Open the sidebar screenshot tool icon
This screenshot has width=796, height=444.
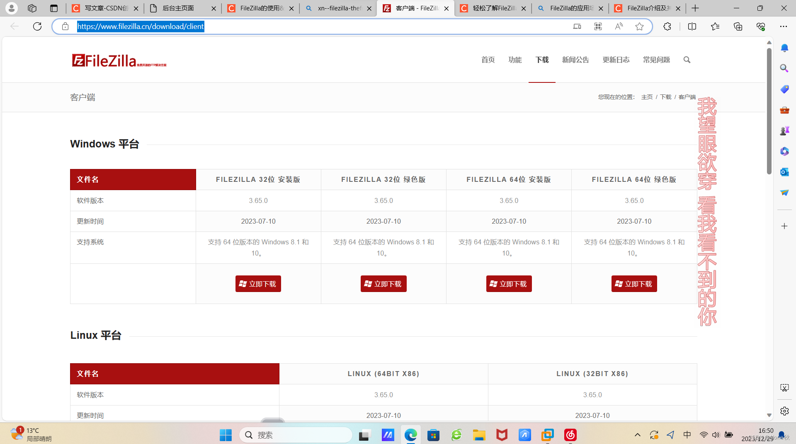[784, 388]
